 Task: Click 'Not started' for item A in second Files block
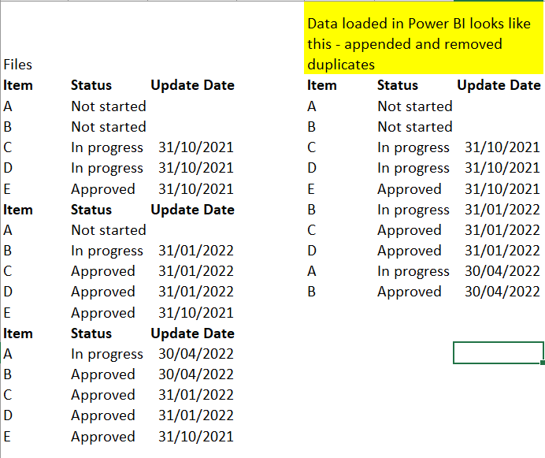pyautogui.click(x=109, y=230)
